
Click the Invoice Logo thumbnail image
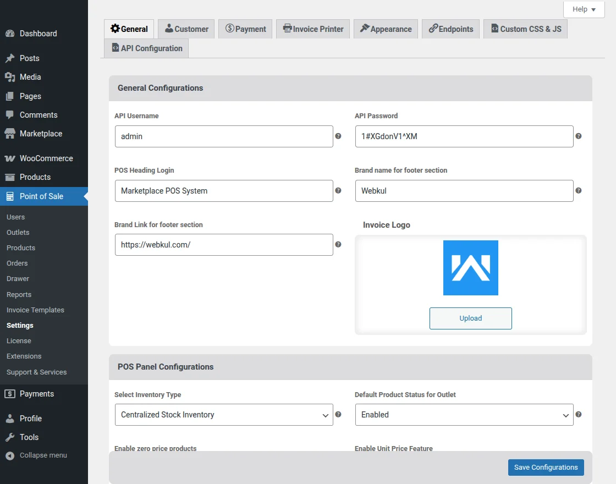pyautogui.click(x=471, y=268)
